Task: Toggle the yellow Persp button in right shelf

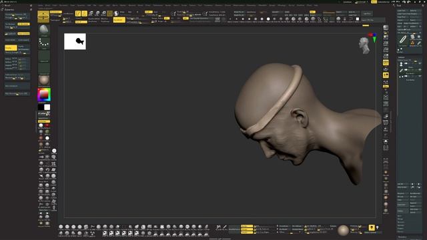Action: (x=386, y=63)
